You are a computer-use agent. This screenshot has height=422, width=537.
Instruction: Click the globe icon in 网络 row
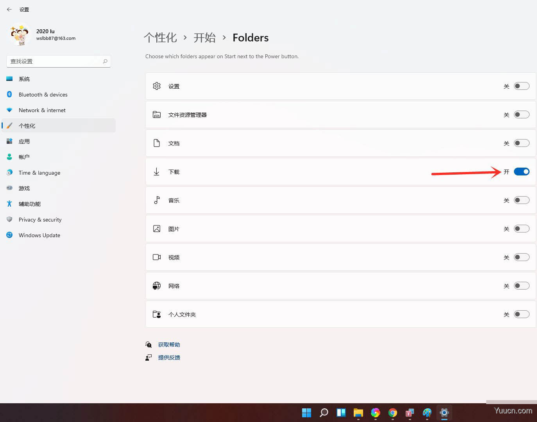click(157, 286)
